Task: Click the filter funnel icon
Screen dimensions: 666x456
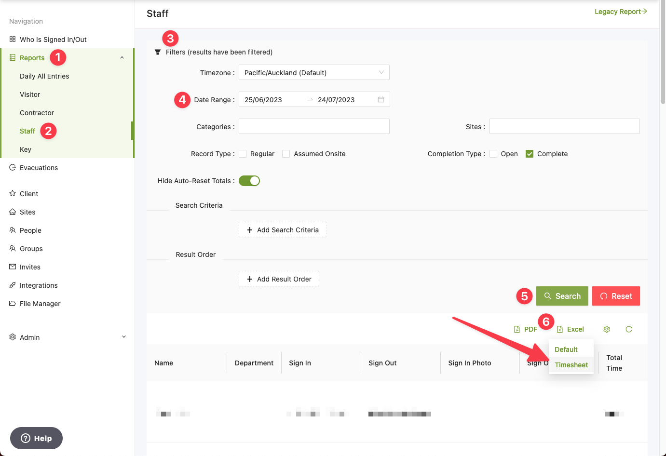Action: tap(158, 52)
